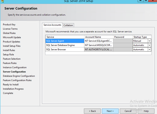Screen dimensions: 157x114
Task: Switch to the Collation tab
Action: 68,25
